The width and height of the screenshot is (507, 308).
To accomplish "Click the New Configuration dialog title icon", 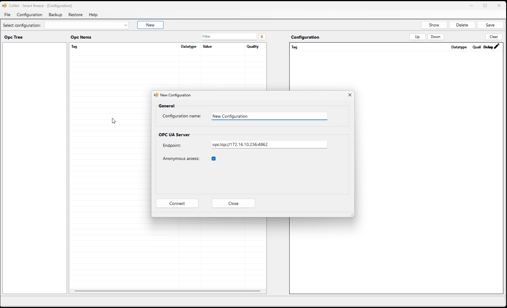I will pyautogui.click(x=156, y=95).
